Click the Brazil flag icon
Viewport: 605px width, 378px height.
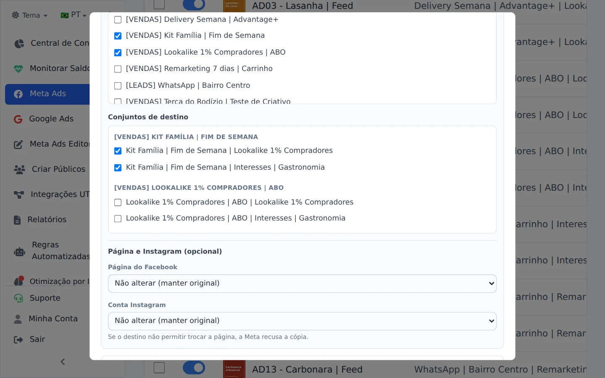(65, 15)
